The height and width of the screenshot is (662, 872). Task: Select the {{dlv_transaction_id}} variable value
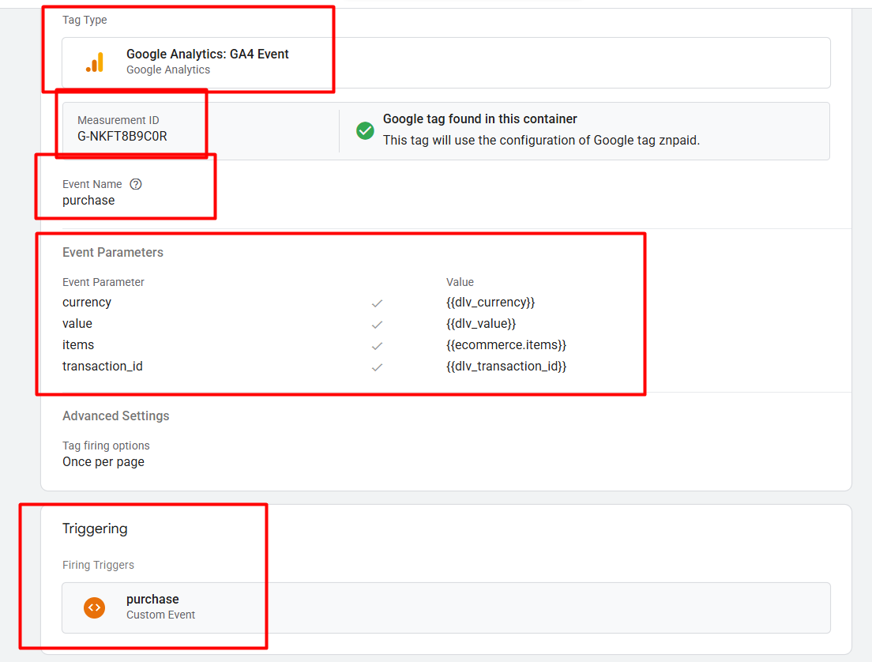506,367
